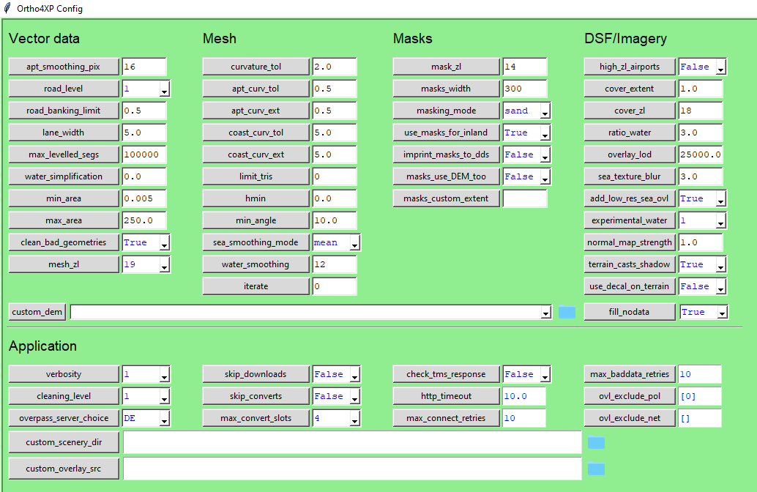Image resolution: width=757 pixels, height=492 pixels.
Task: Expand the masking_mode dropdown
Action: 545,111
